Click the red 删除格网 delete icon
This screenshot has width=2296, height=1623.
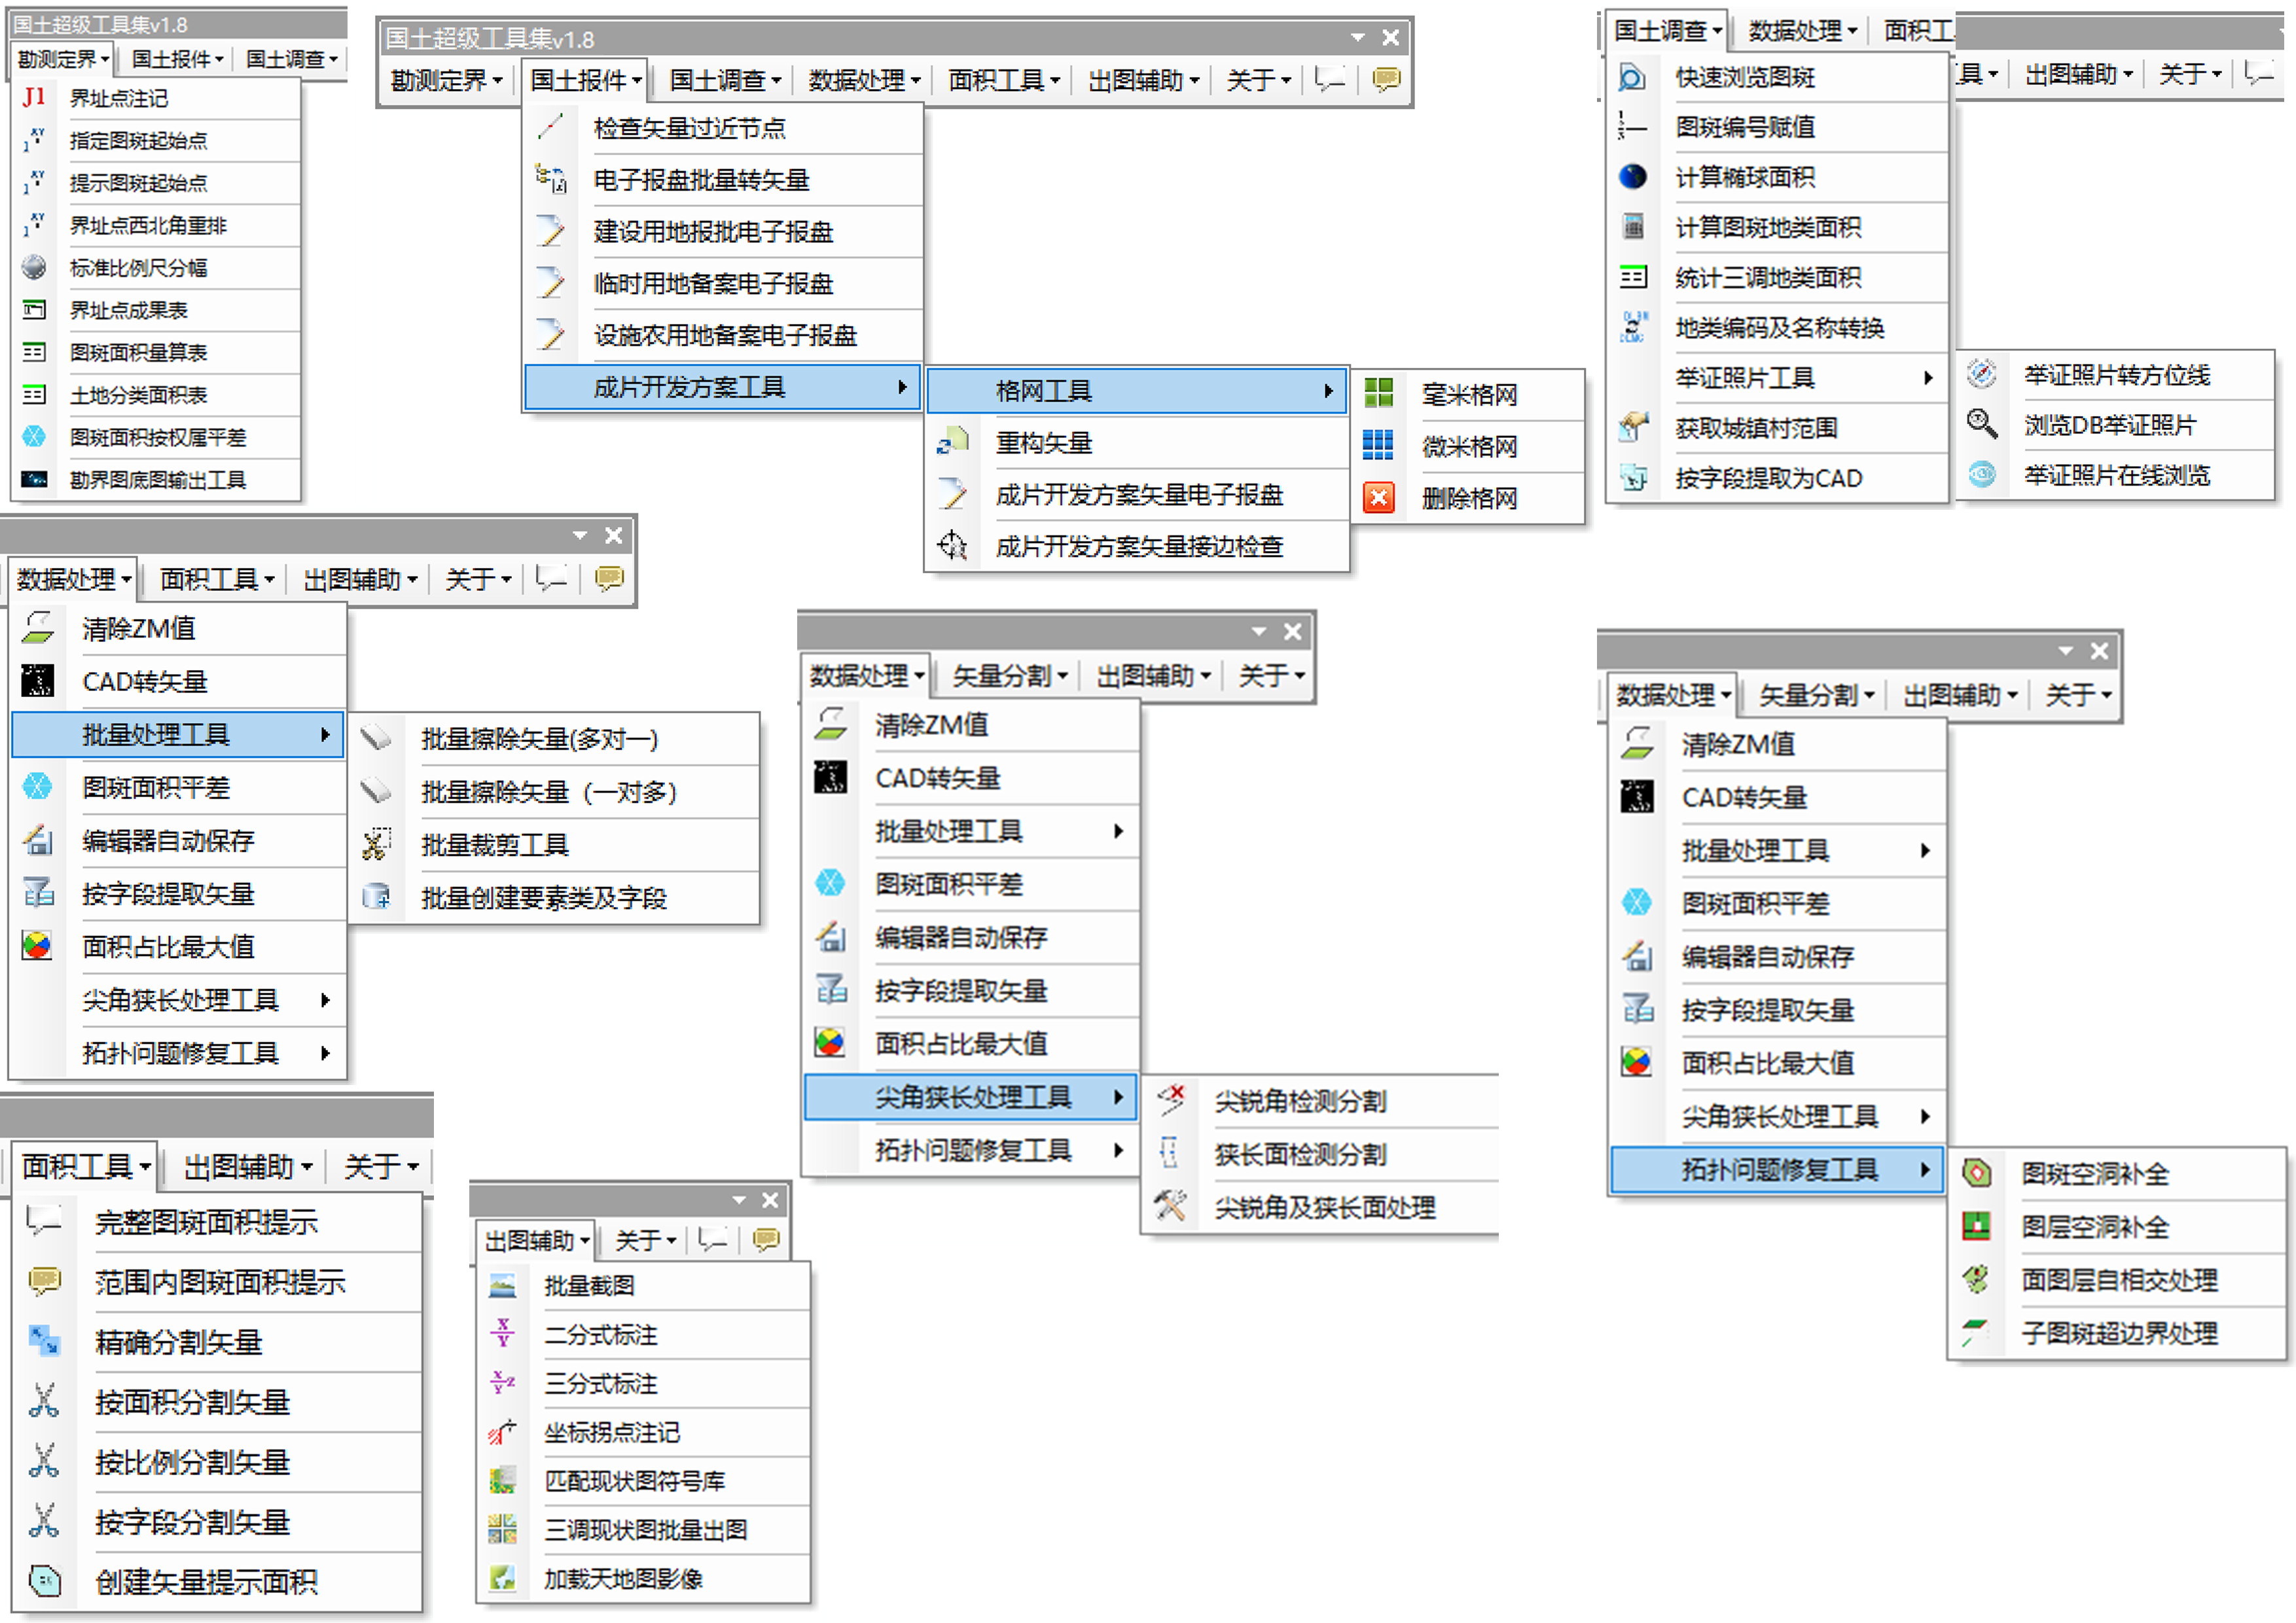pyautogui.click(x=1378, y=498)
